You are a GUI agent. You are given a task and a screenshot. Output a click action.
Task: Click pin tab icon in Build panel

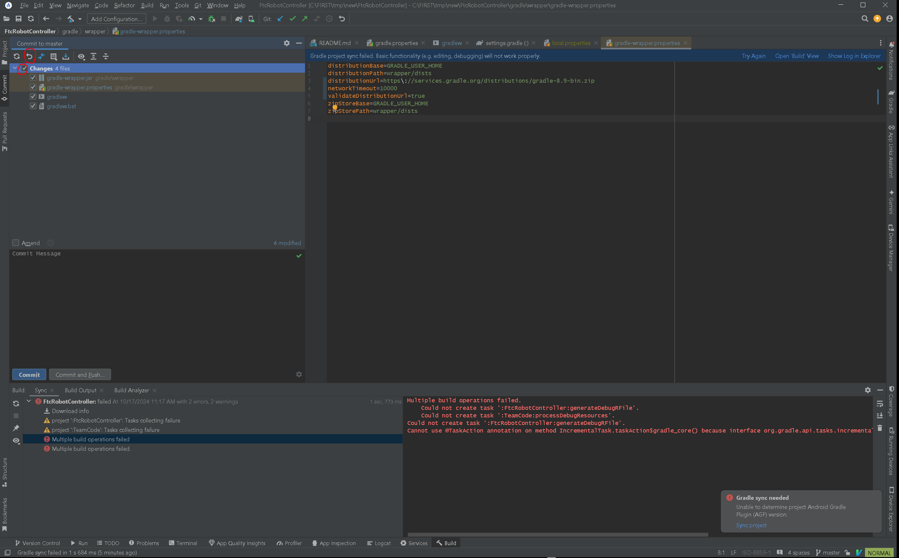(16, 428)
